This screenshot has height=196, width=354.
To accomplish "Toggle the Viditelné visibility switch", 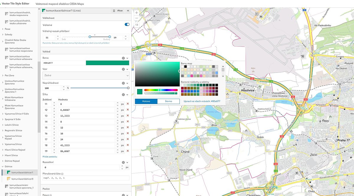I will [x=127, y=24].
